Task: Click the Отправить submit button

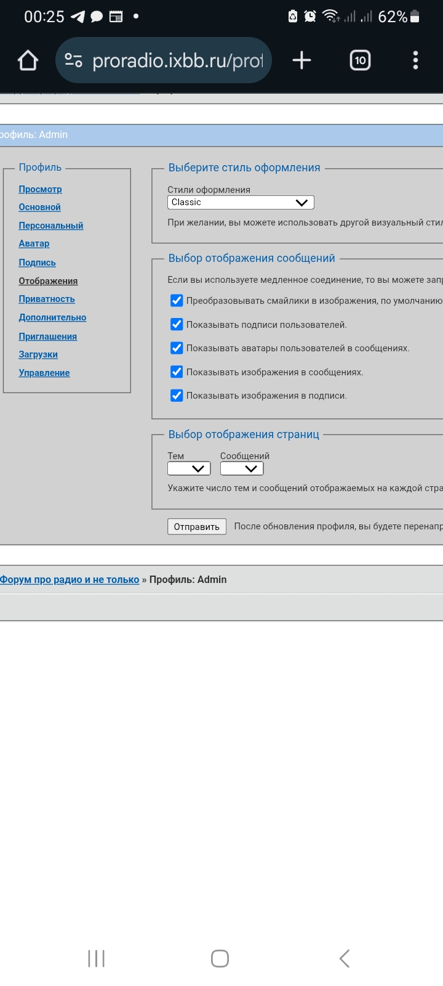Action: tap(197, 526)
